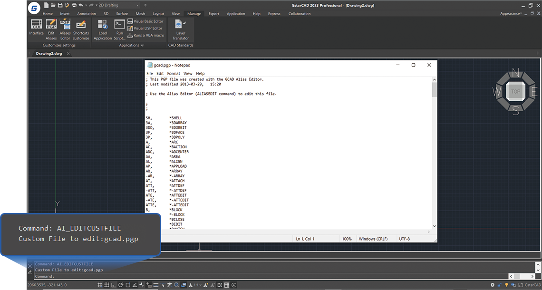Open the Format menu in Notepad
The height and width of the screenshot is (290, 542).
[x=174, y=73]
